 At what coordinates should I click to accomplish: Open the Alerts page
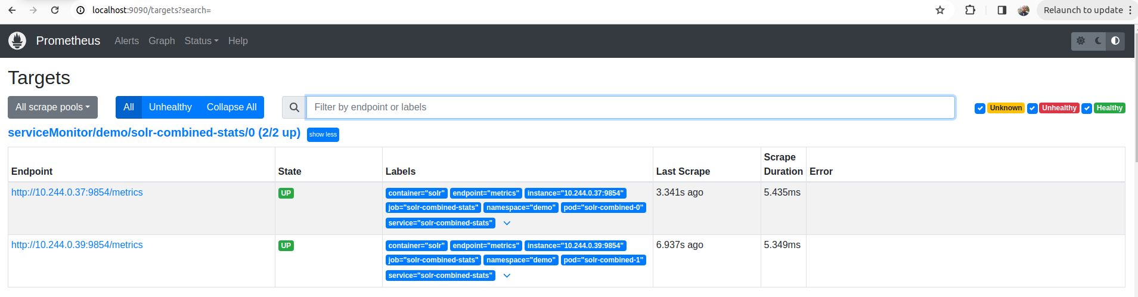point(126,41)
